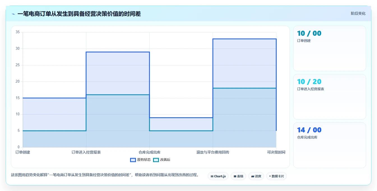This screenshot has width=377, height=191.
Task: Click the 数据卡片 tag
Action: pyautogui.click(x=276, y=176)
